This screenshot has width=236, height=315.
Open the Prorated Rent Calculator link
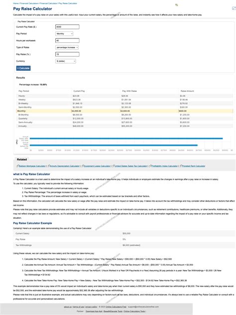pos(193,166)
